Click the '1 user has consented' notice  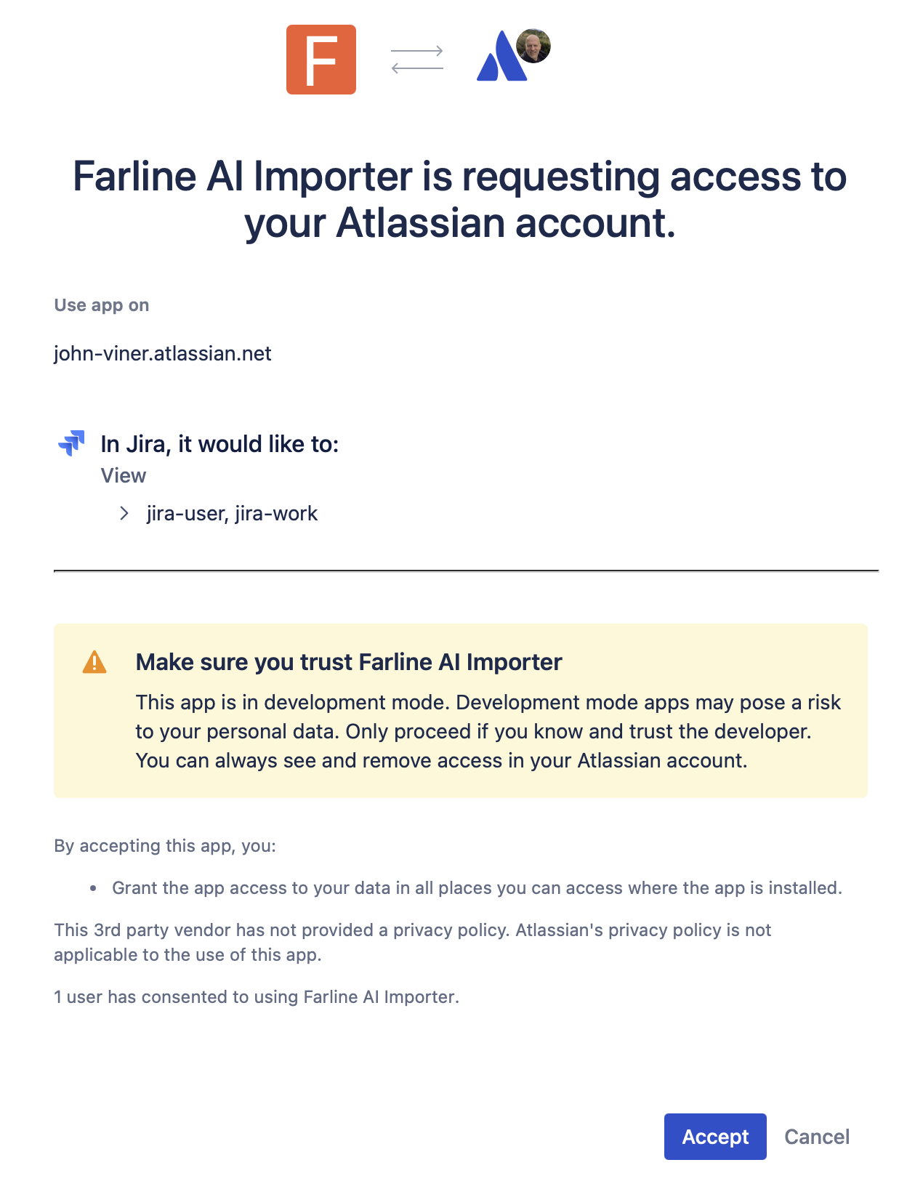(256, 996)
